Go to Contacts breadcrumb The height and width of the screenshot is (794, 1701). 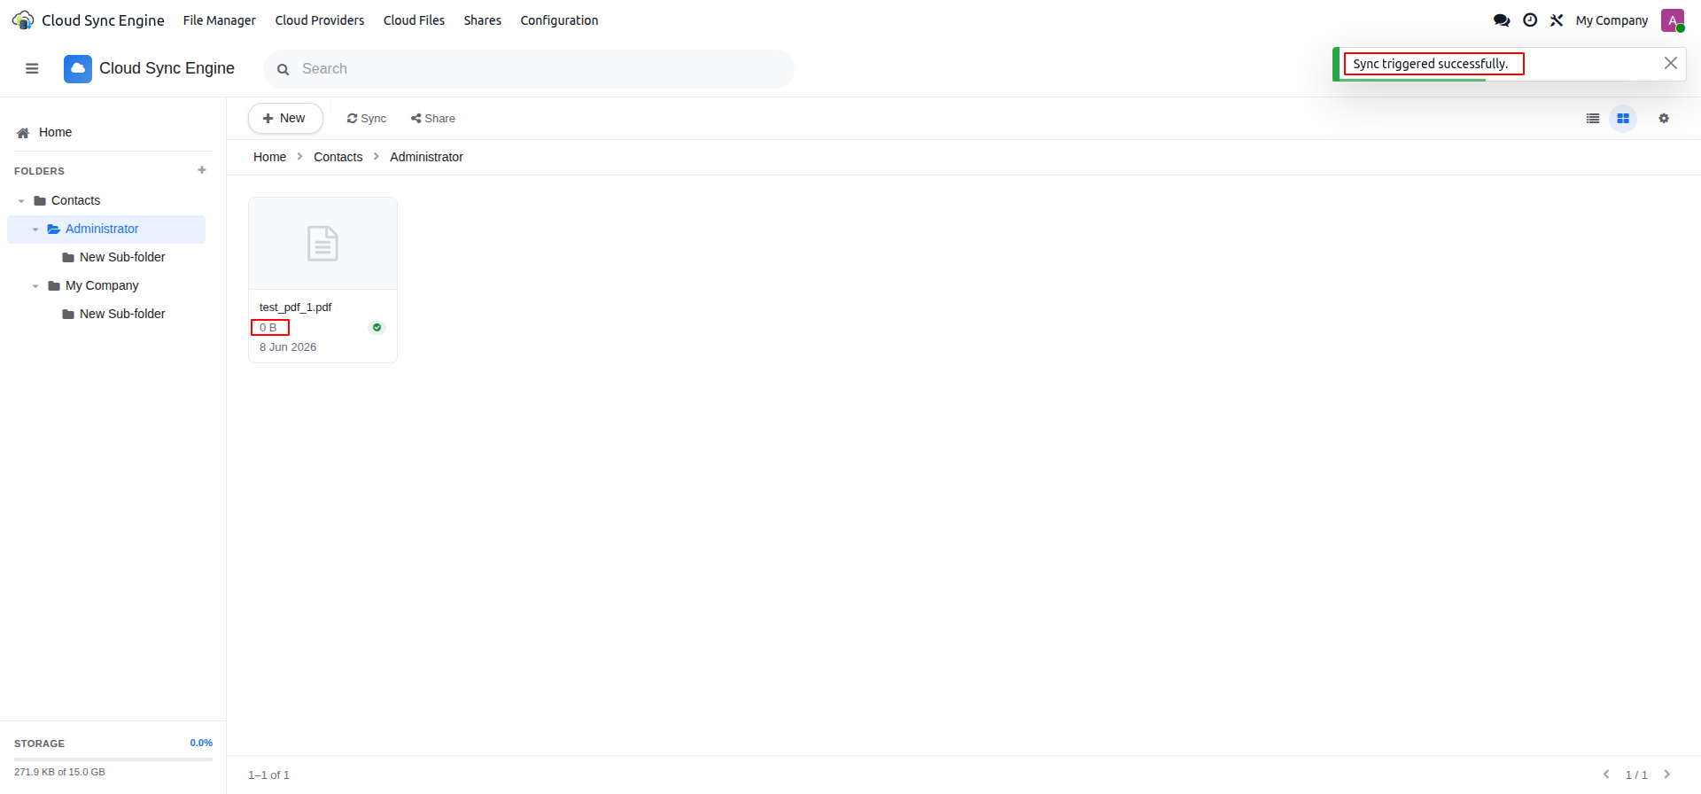pos(338,157)
